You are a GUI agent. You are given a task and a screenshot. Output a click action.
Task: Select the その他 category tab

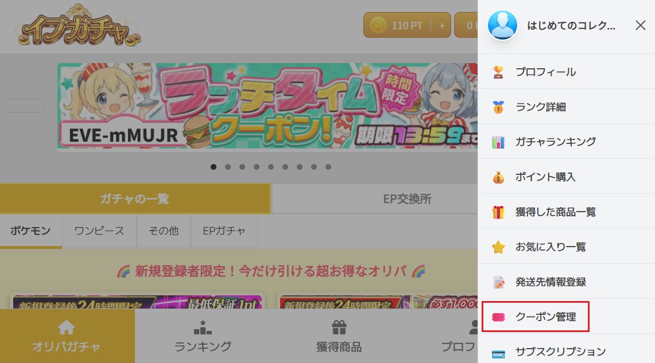point(164,231)
